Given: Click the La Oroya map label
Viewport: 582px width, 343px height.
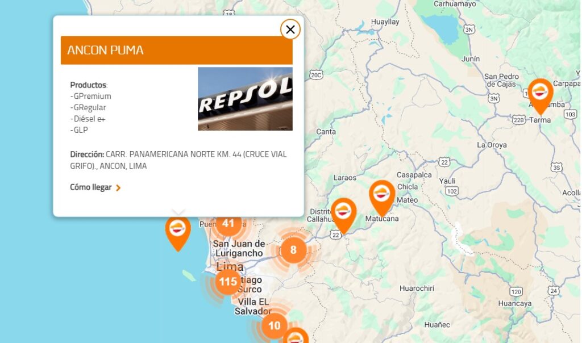Looking at the screenshot, I should pyautogui.click(x=492, y=145).
